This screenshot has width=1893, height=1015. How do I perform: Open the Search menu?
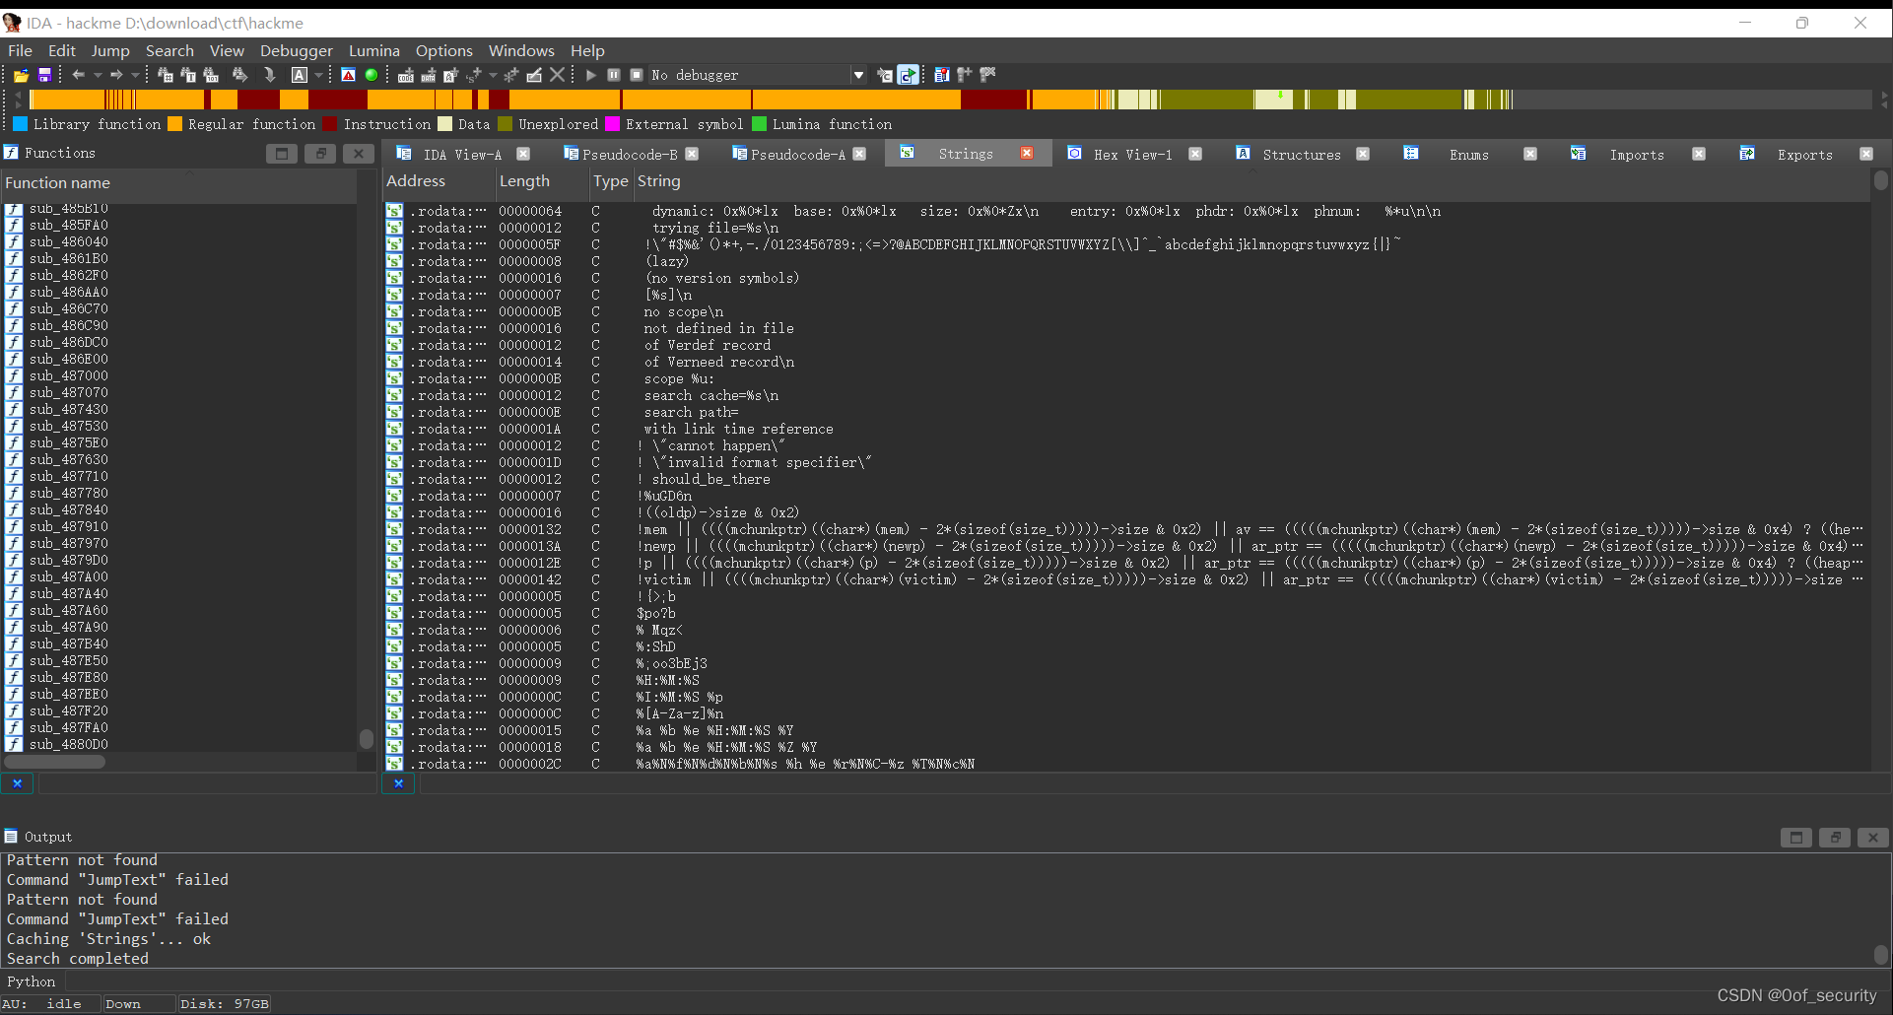[169, 50]
